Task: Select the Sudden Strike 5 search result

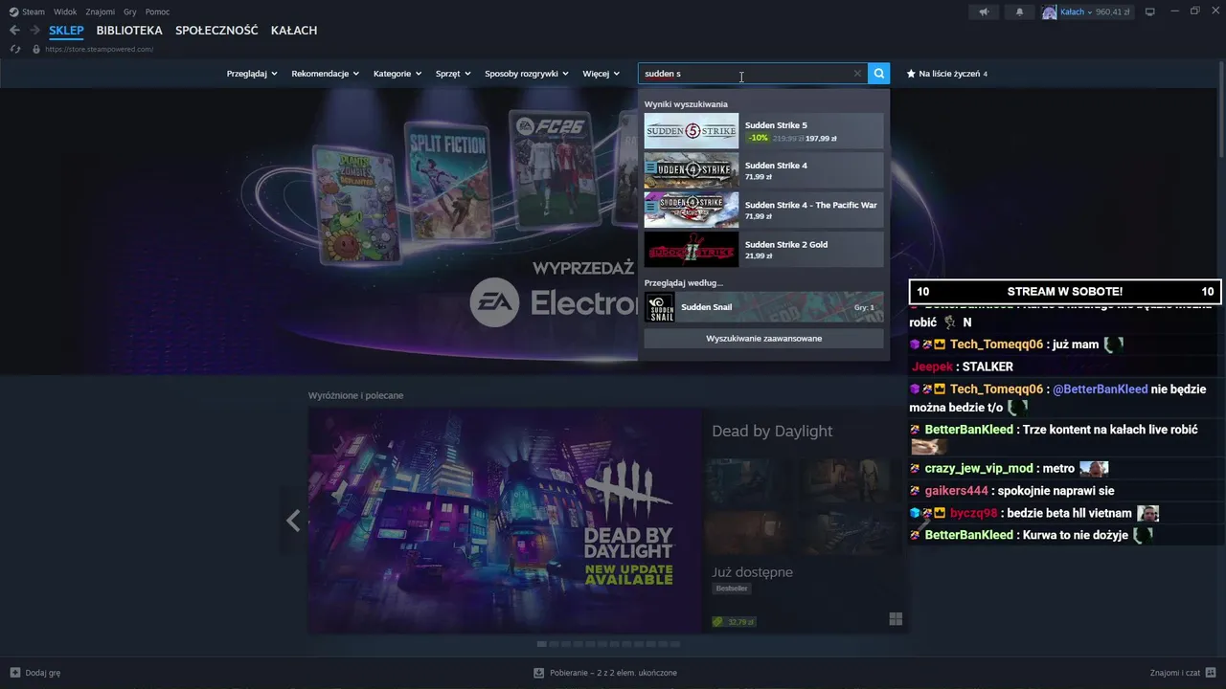Action: coord(763,131)
